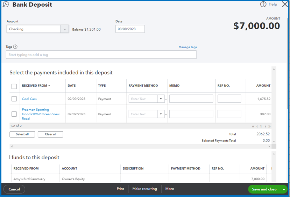Expand the Checking account dropdown
Viewport: 290px width, 197px height.
point(65,29)
